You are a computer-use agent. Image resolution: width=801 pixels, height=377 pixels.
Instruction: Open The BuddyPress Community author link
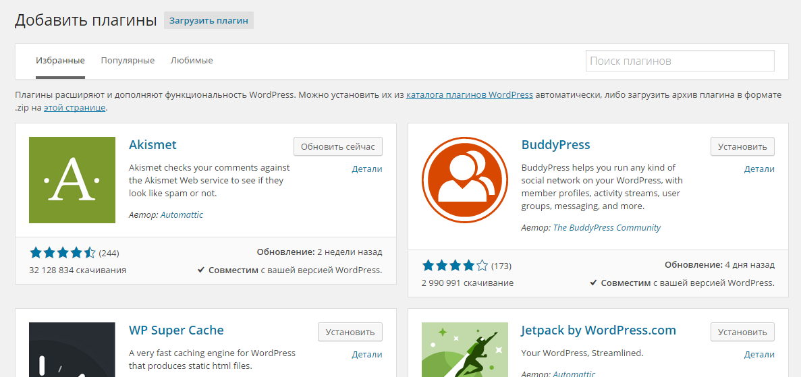click(x=607, y=228)
